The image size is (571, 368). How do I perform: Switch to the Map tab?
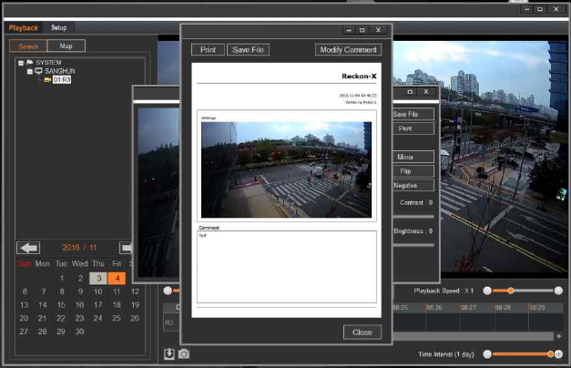click(66, 46)
